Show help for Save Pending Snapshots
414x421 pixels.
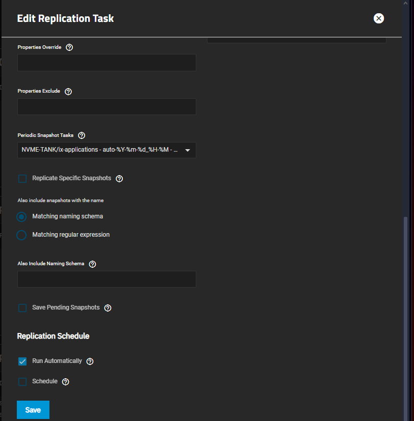(x=108, y=308)
